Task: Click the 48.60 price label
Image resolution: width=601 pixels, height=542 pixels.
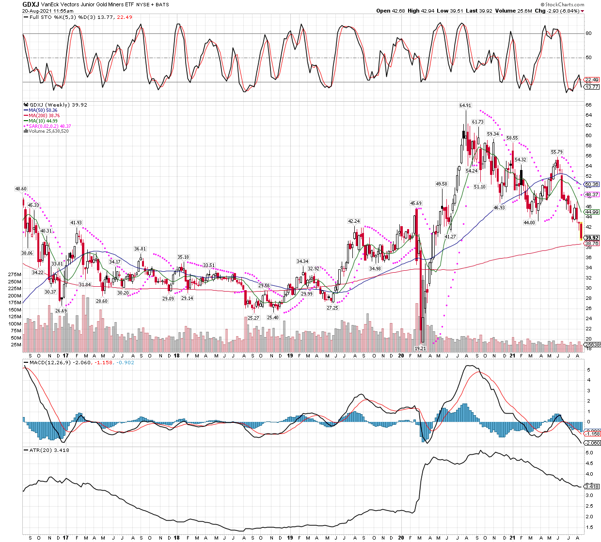Action: [x=21, y=189]
